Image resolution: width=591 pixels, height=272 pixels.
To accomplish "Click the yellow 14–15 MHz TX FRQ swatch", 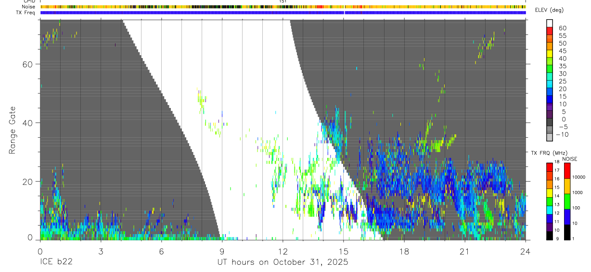I will coord(550,192).
